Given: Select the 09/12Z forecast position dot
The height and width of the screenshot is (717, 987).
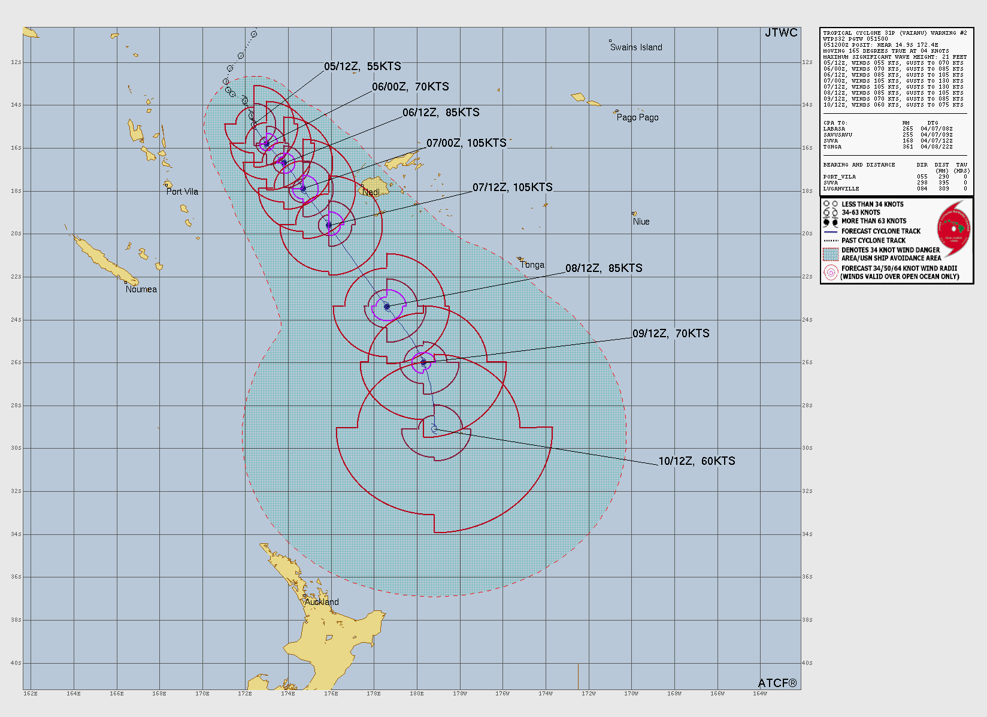Looking at the screenshot, I should pyautogui.click(x=423, y=362).
